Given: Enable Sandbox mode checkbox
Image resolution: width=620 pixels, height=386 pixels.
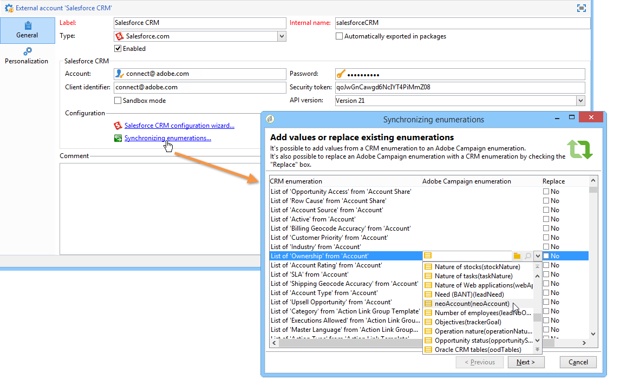Looking at the screenshot, I should (x=118, y=101).
